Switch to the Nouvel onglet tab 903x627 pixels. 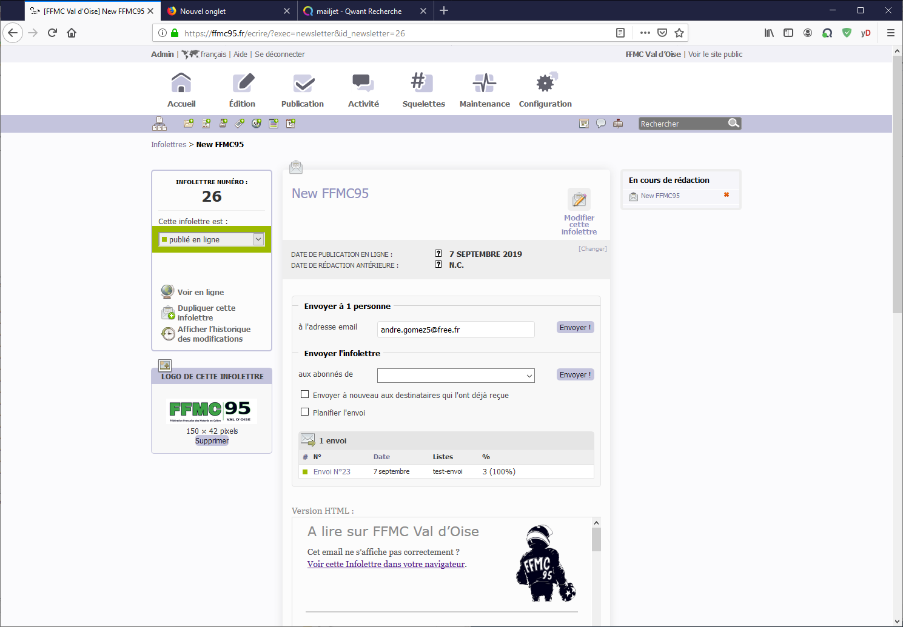[x=229, y=11]
